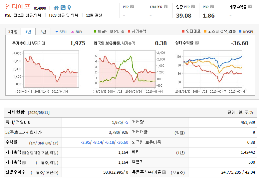This screenshot has width=259, height=180.
Task: Switch to the 3년 tab
Action: click(43, 32)
